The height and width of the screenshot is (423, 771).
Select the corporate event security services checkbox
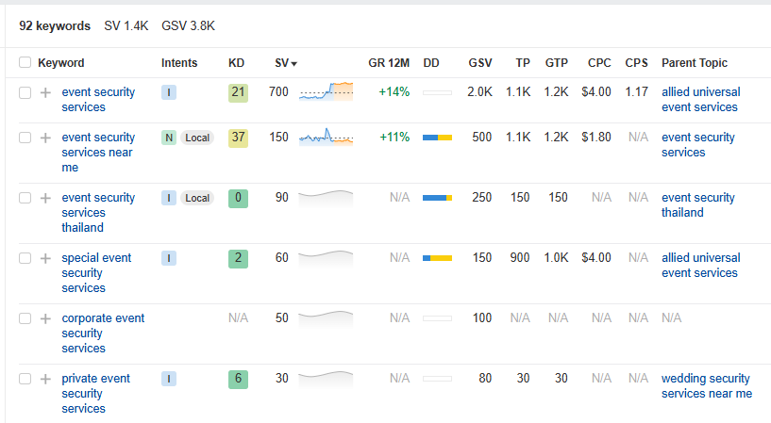(25, 319)
